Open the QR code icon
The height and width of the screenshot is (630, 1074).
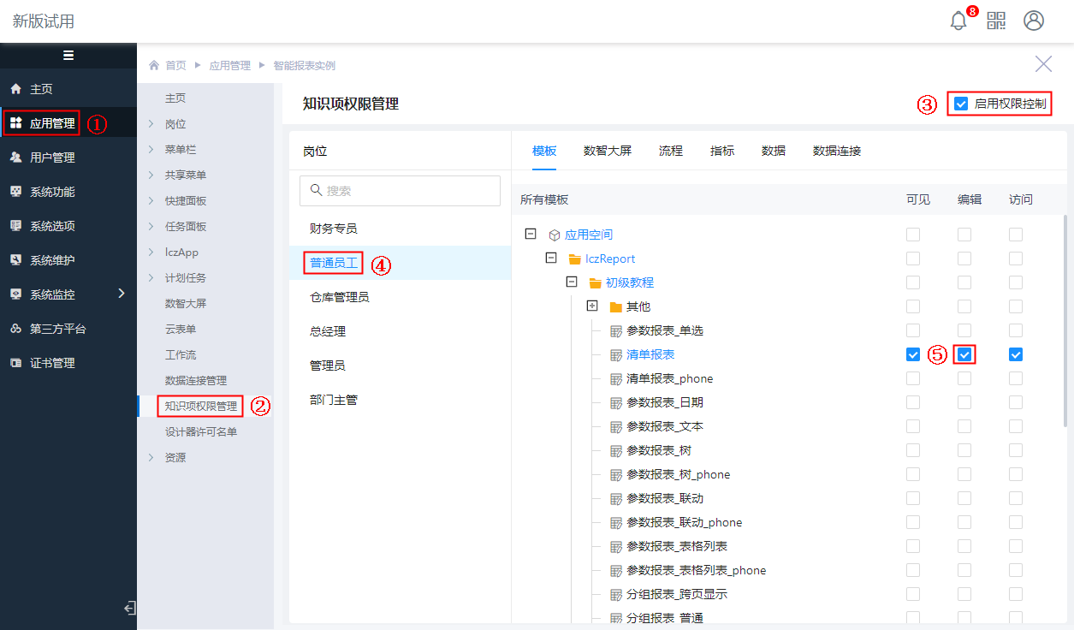996,21
